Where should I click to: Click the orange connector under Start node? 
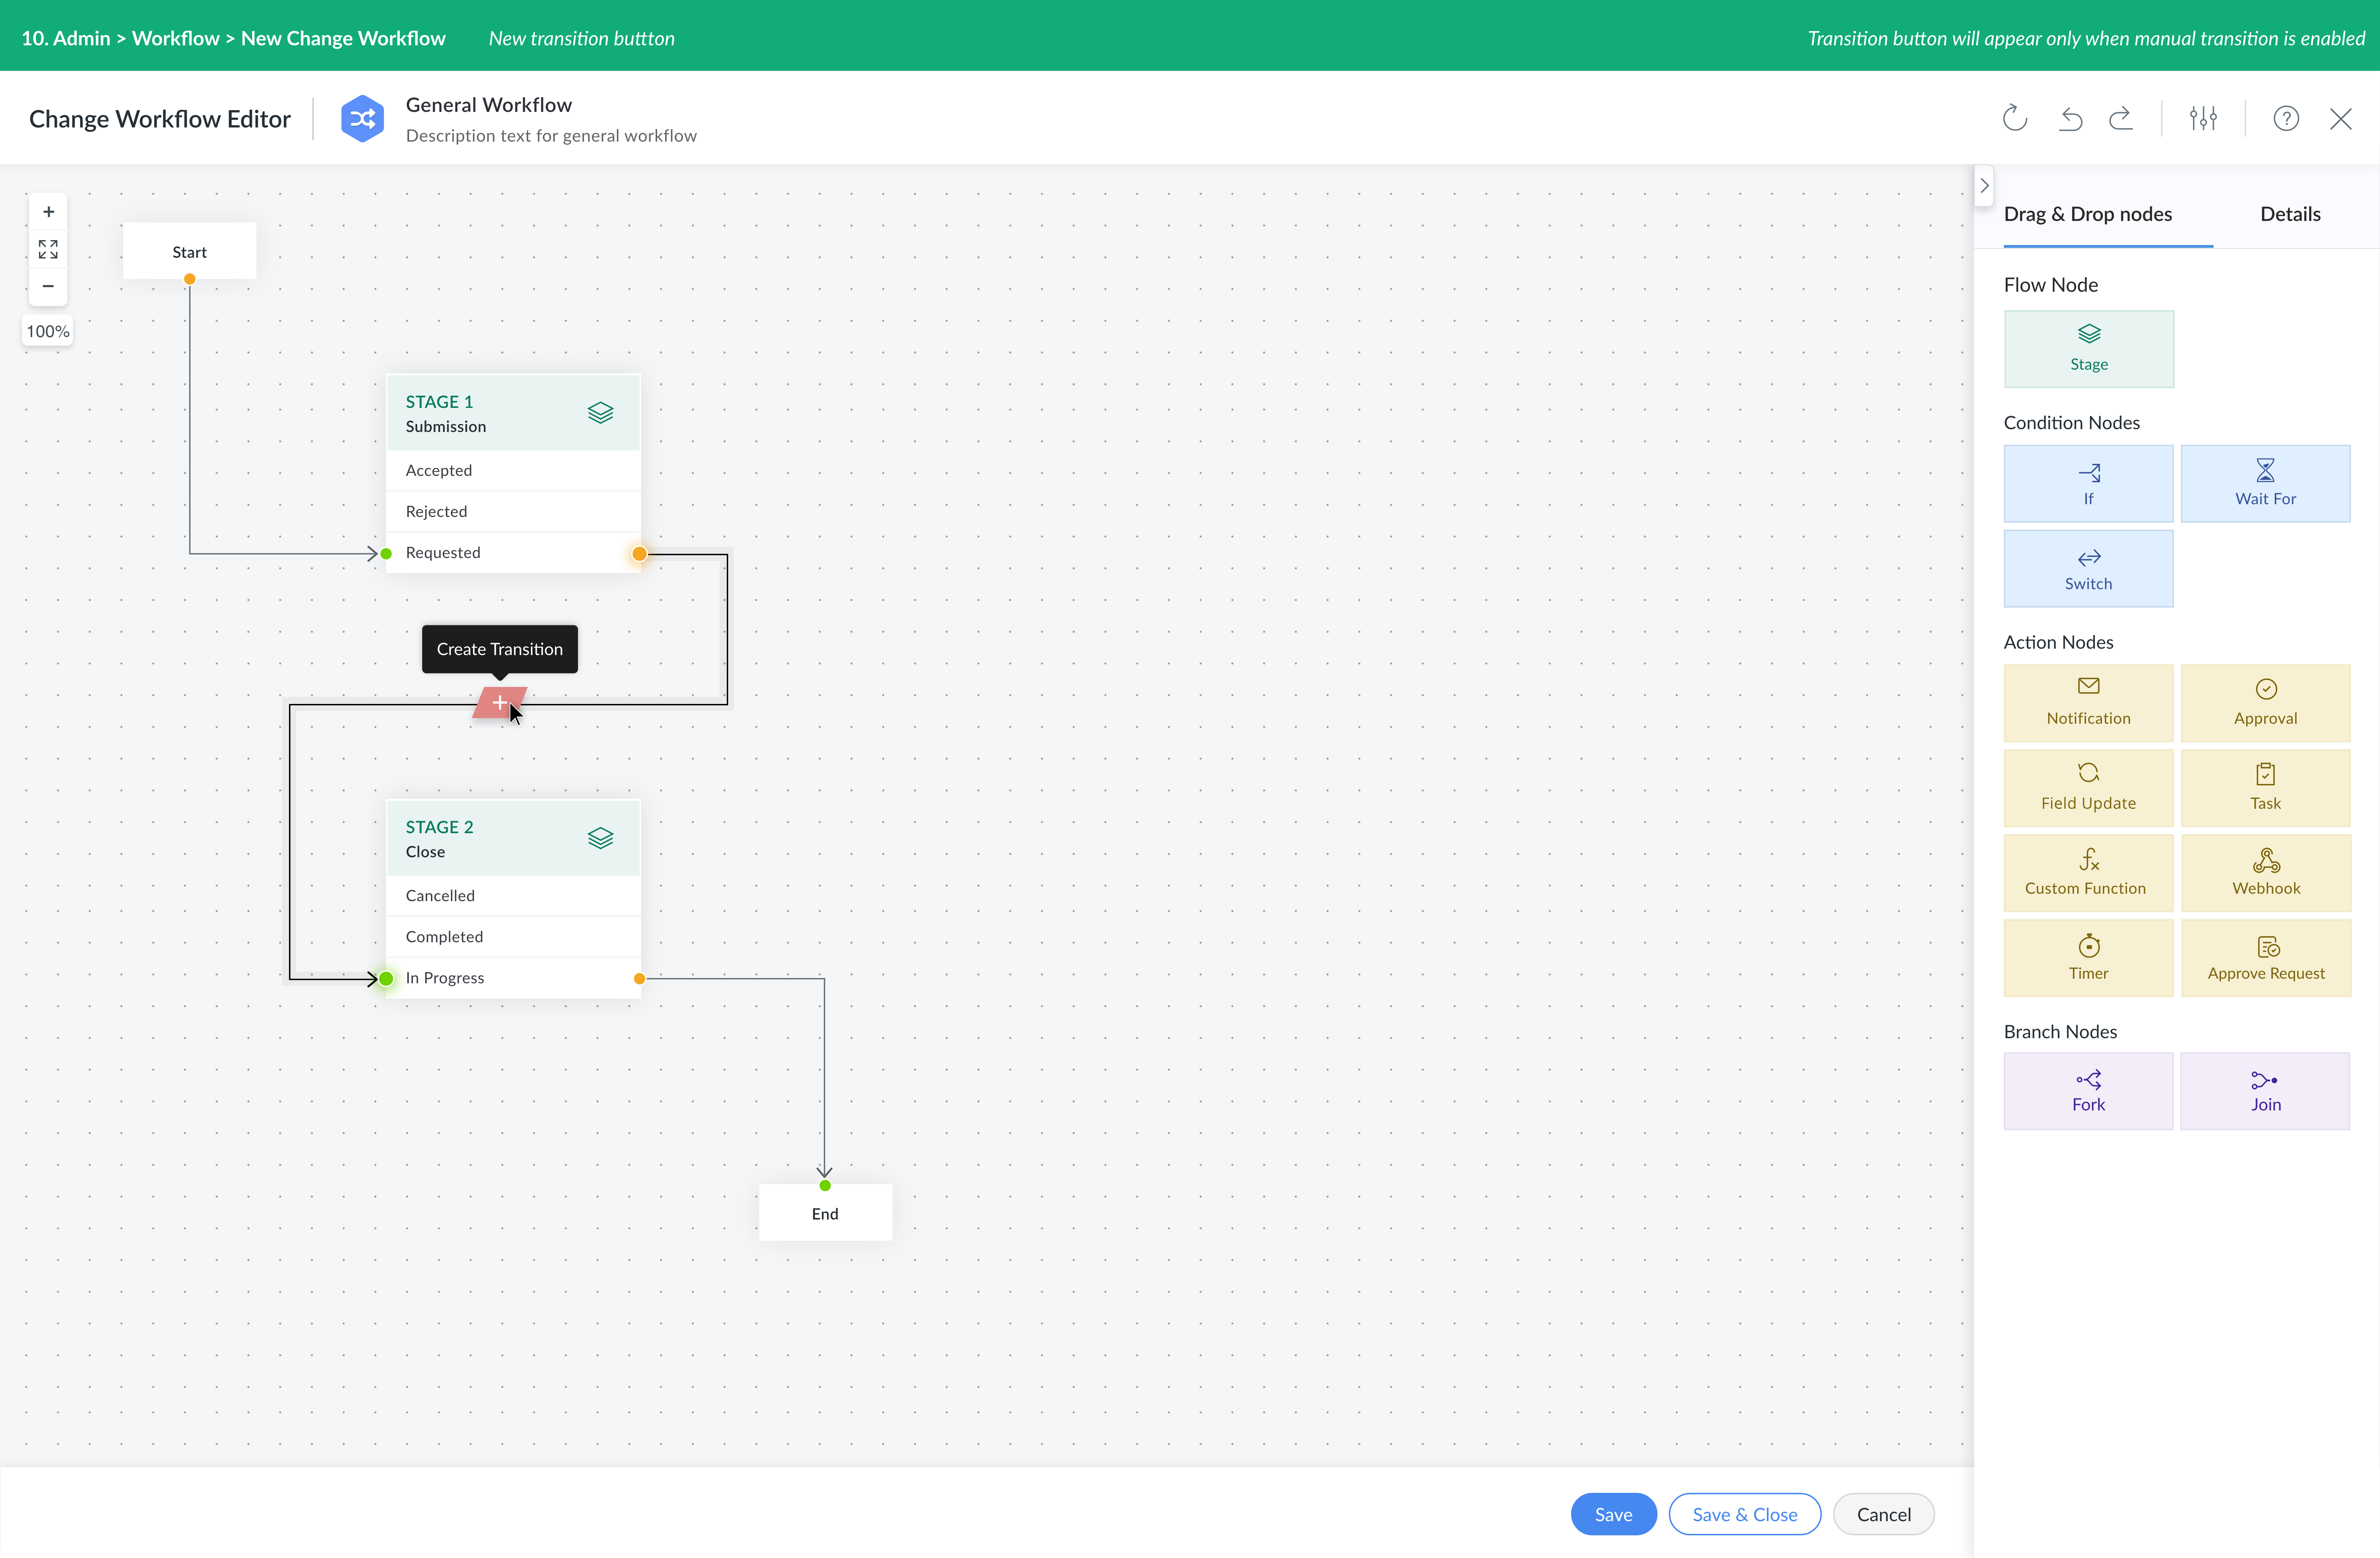(189, 279)
